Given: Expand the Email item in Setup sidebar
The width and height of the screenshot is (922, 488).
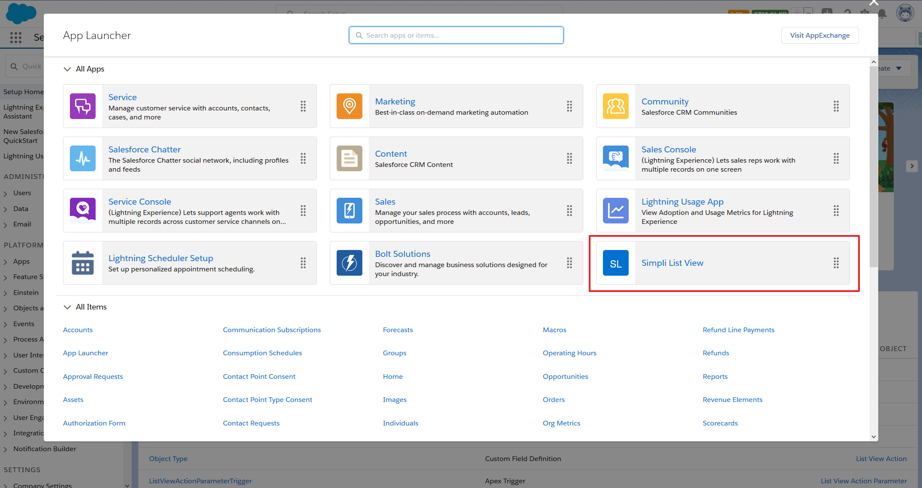Looking at the screenshot, I should tap(6, 225).
